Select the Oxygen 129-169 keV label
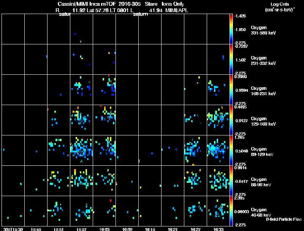Image resolution: width=304 pixels, height=231 pixels. pos(263,121)
